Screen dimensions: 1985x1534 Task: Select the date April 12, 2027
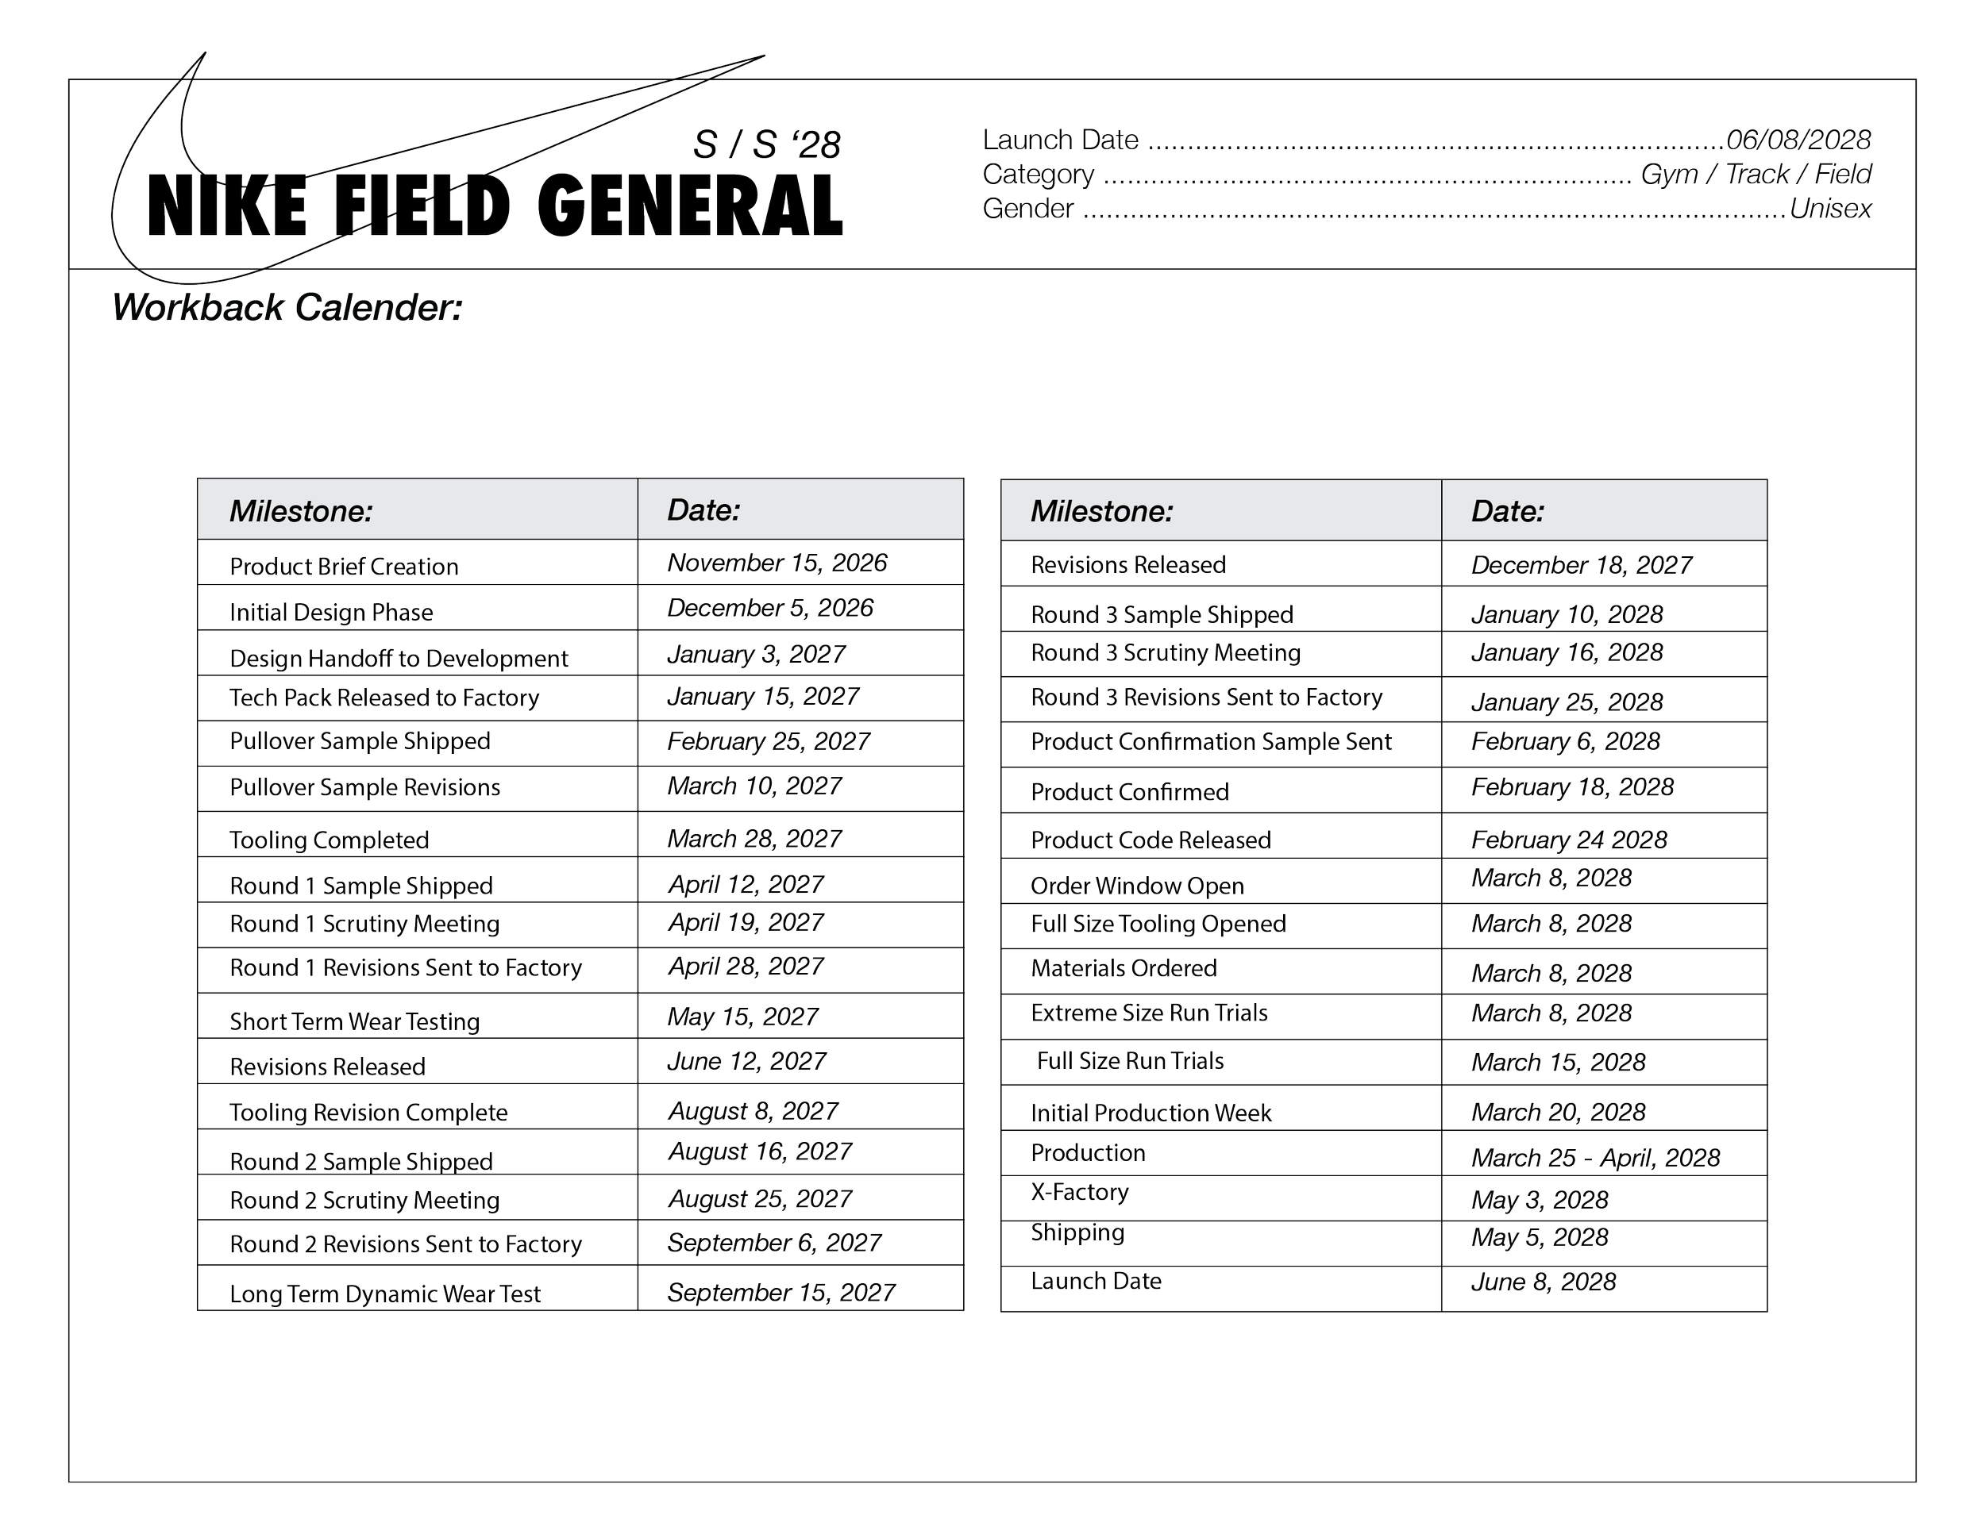click(x=746, y=885)
